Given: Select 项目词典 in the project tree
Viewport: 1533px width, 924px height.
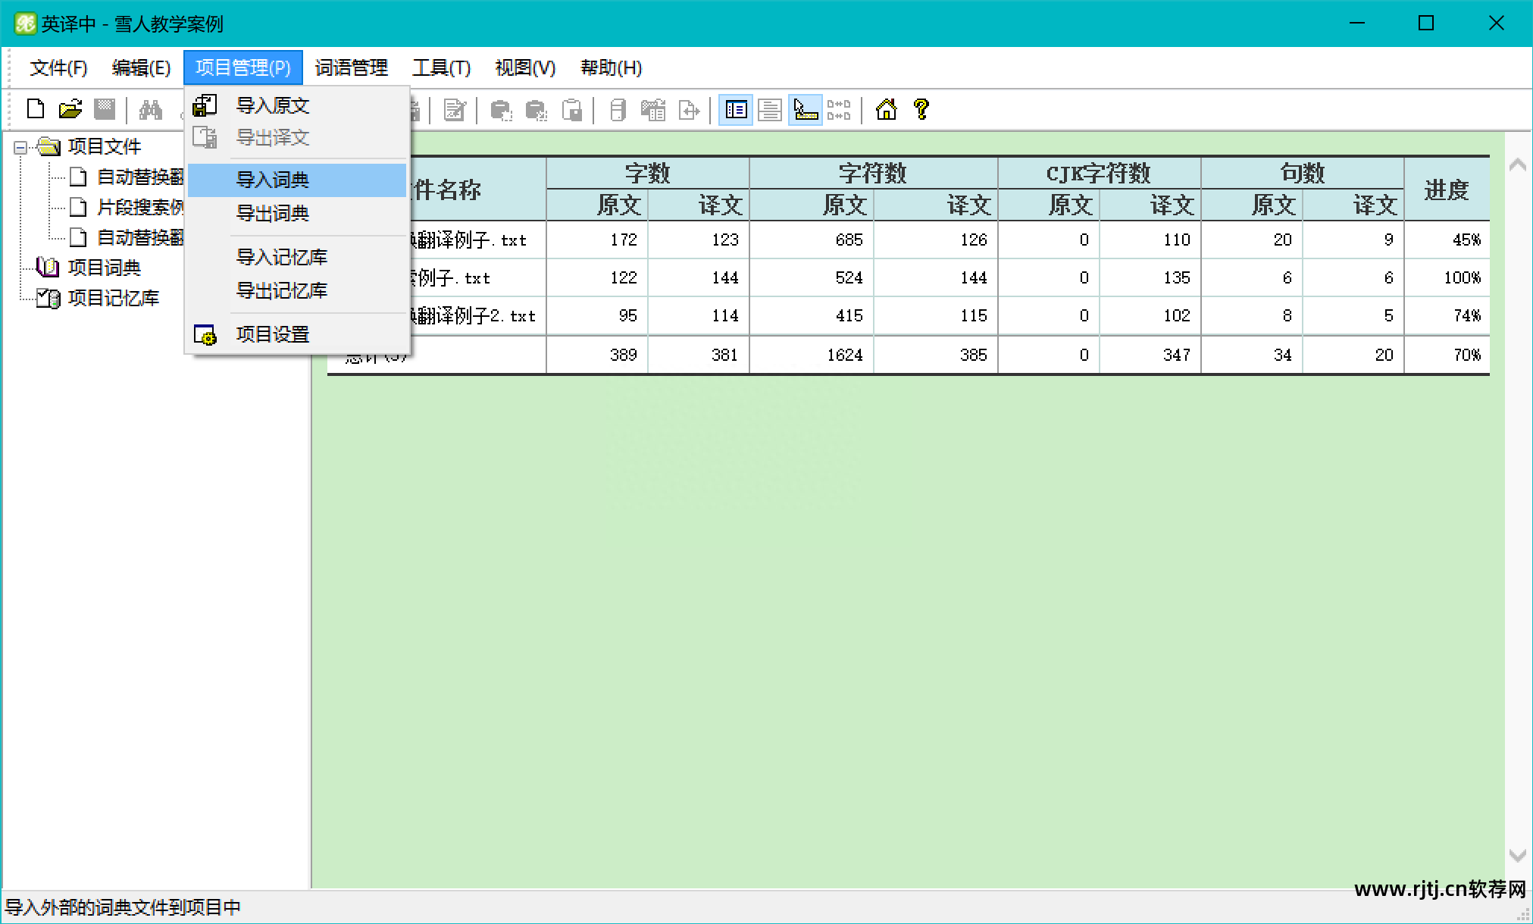Looking at the screenshot, I should click(104, 268).
